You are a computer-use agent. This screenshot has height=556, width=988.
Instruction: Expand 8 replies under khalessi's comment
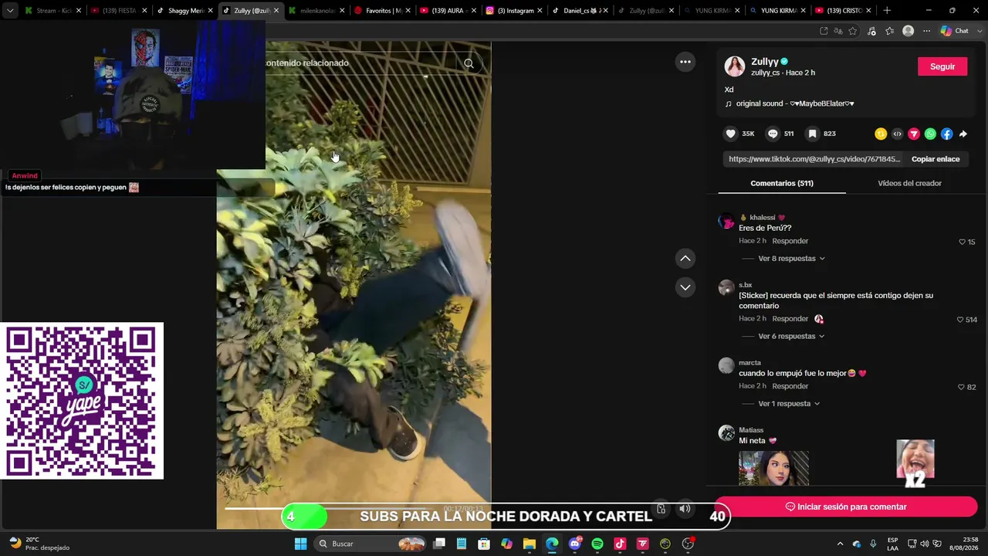click(x=791, y=259)
